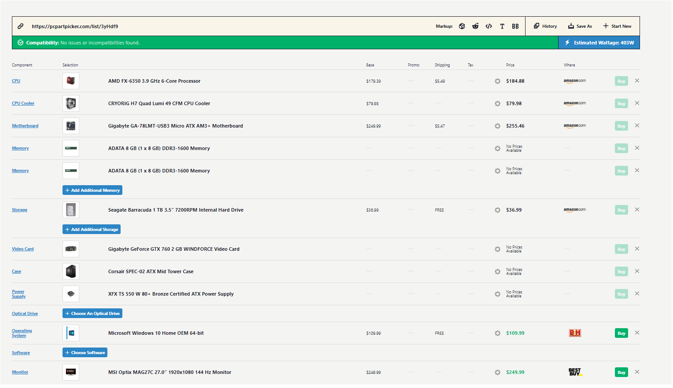673x388 pixels.
Task: Open the Storage component link
Action: (19, 210)
